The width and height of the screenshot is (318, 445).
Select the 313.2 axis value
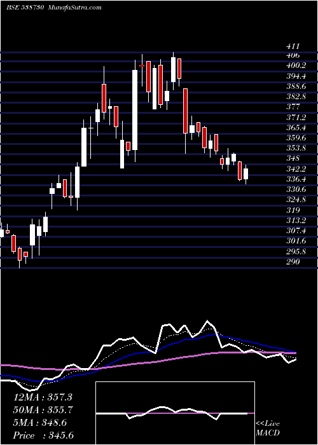(x=296, y=220)
